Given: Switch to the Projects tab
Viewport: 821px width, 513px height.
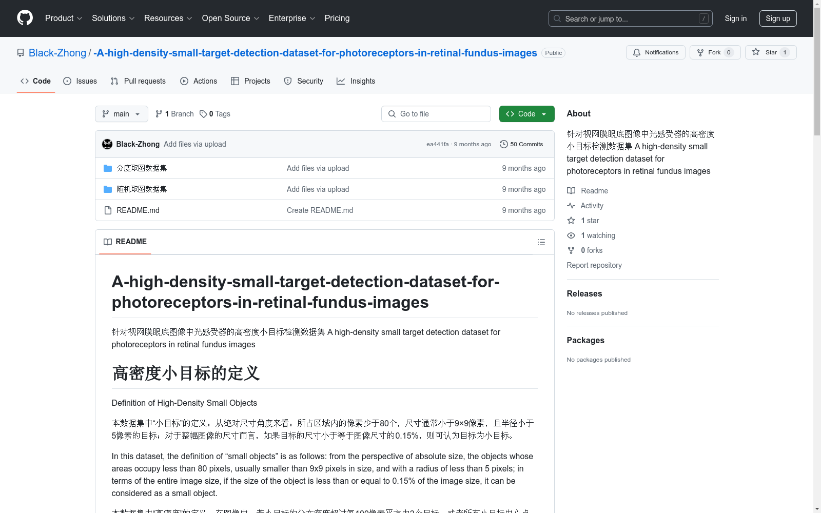Looking at the screenshot, I should click(x=250, y=81).
